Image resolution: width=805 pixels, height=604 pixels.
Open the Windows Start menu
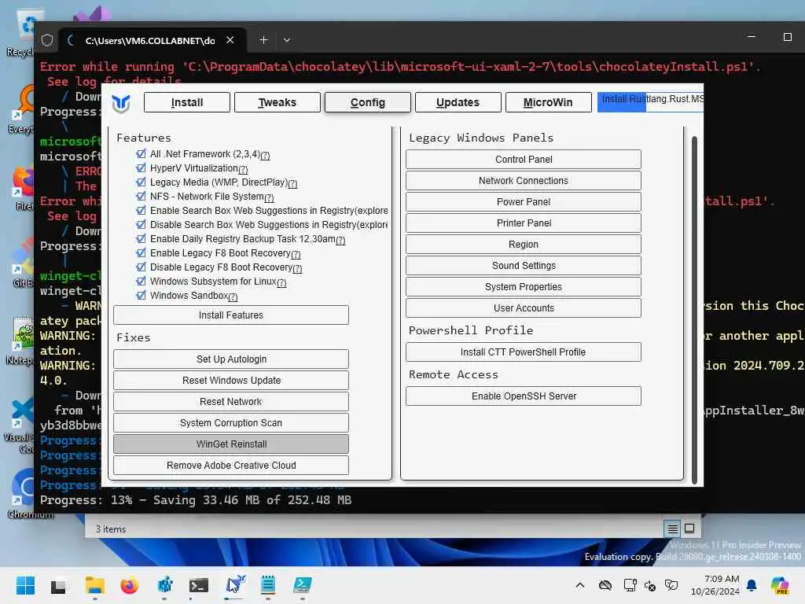click(25, 585)
